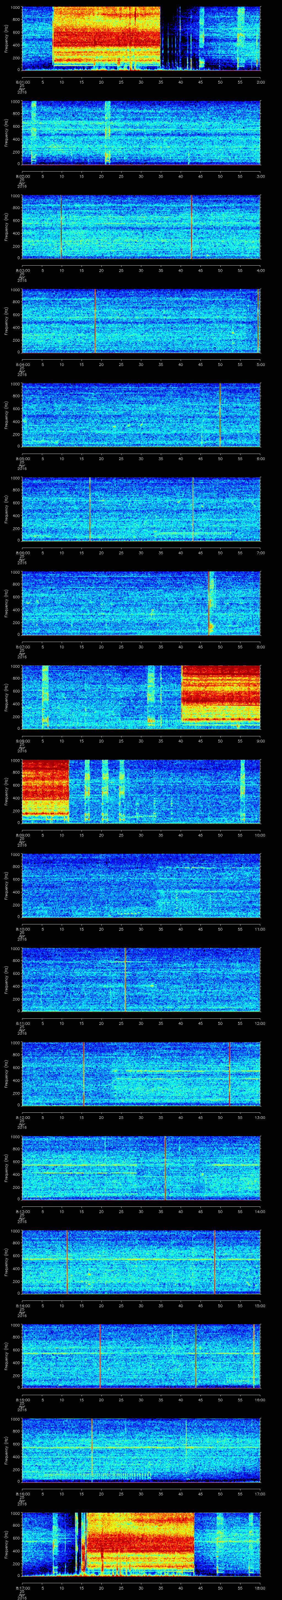
Task: Click the red vertical line near 12s in 8:14:00 panel
Action: pyautogui.click(x=67, y=1262)
